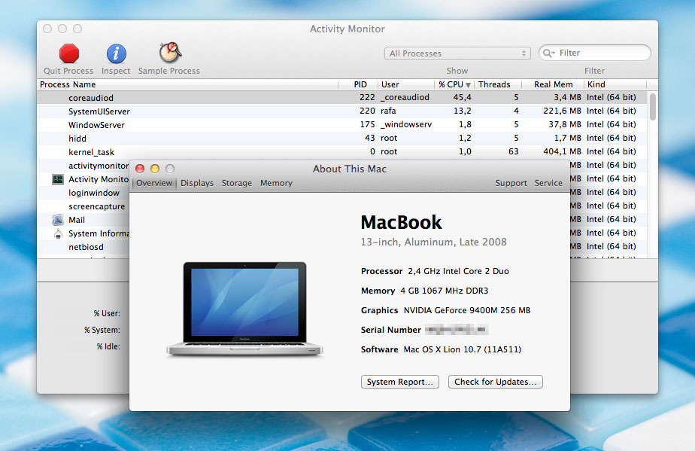695x451 pixels.
Task: Close the About This Mac window
Action: click(140, 169)
